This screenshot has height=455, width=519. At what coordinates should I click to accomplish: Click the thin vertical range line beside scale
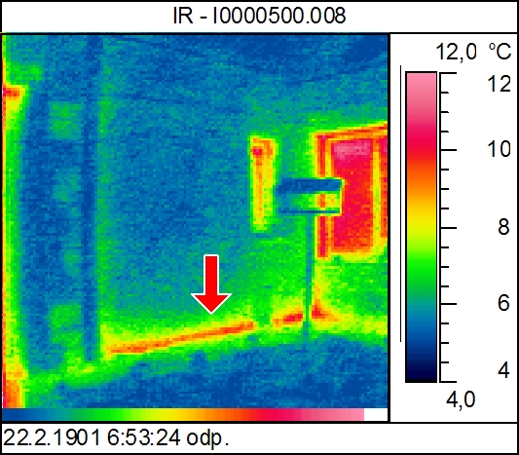pos(401,204)
